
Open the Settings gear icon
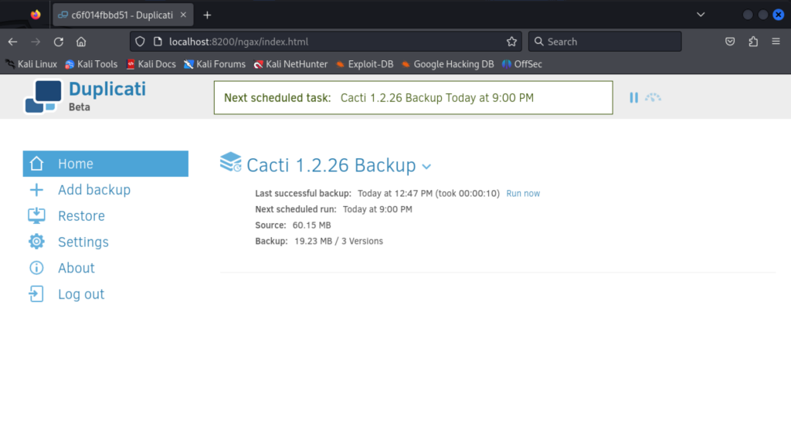pyautogui.click(x=36, y=242)
